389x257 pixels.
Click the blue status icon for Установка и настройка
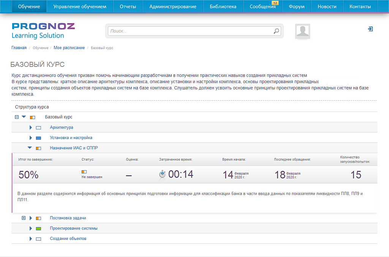tap(38, 138)
